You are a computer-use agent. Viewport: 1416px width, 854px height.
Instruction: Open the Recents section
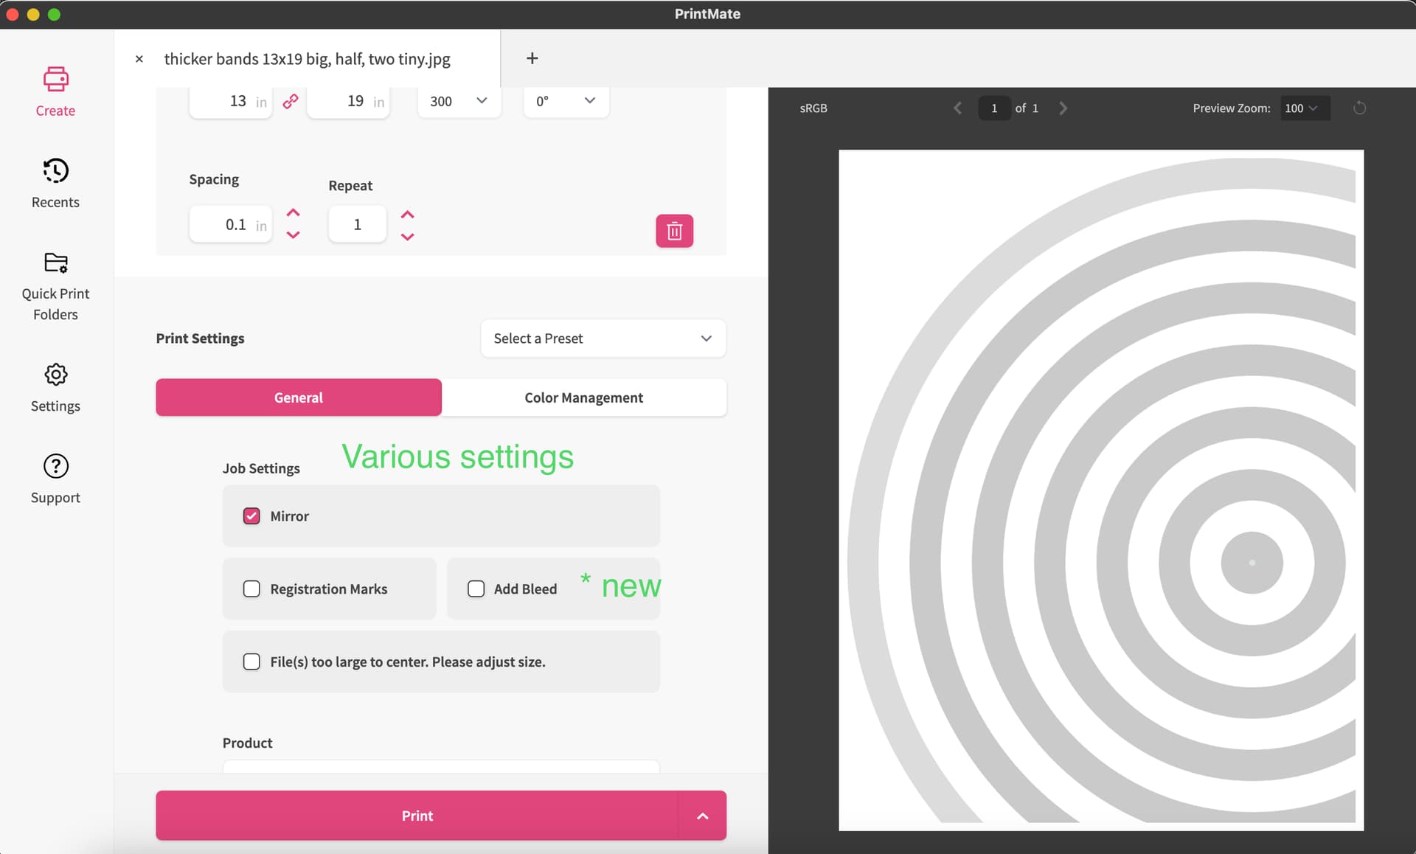point(55,183)
